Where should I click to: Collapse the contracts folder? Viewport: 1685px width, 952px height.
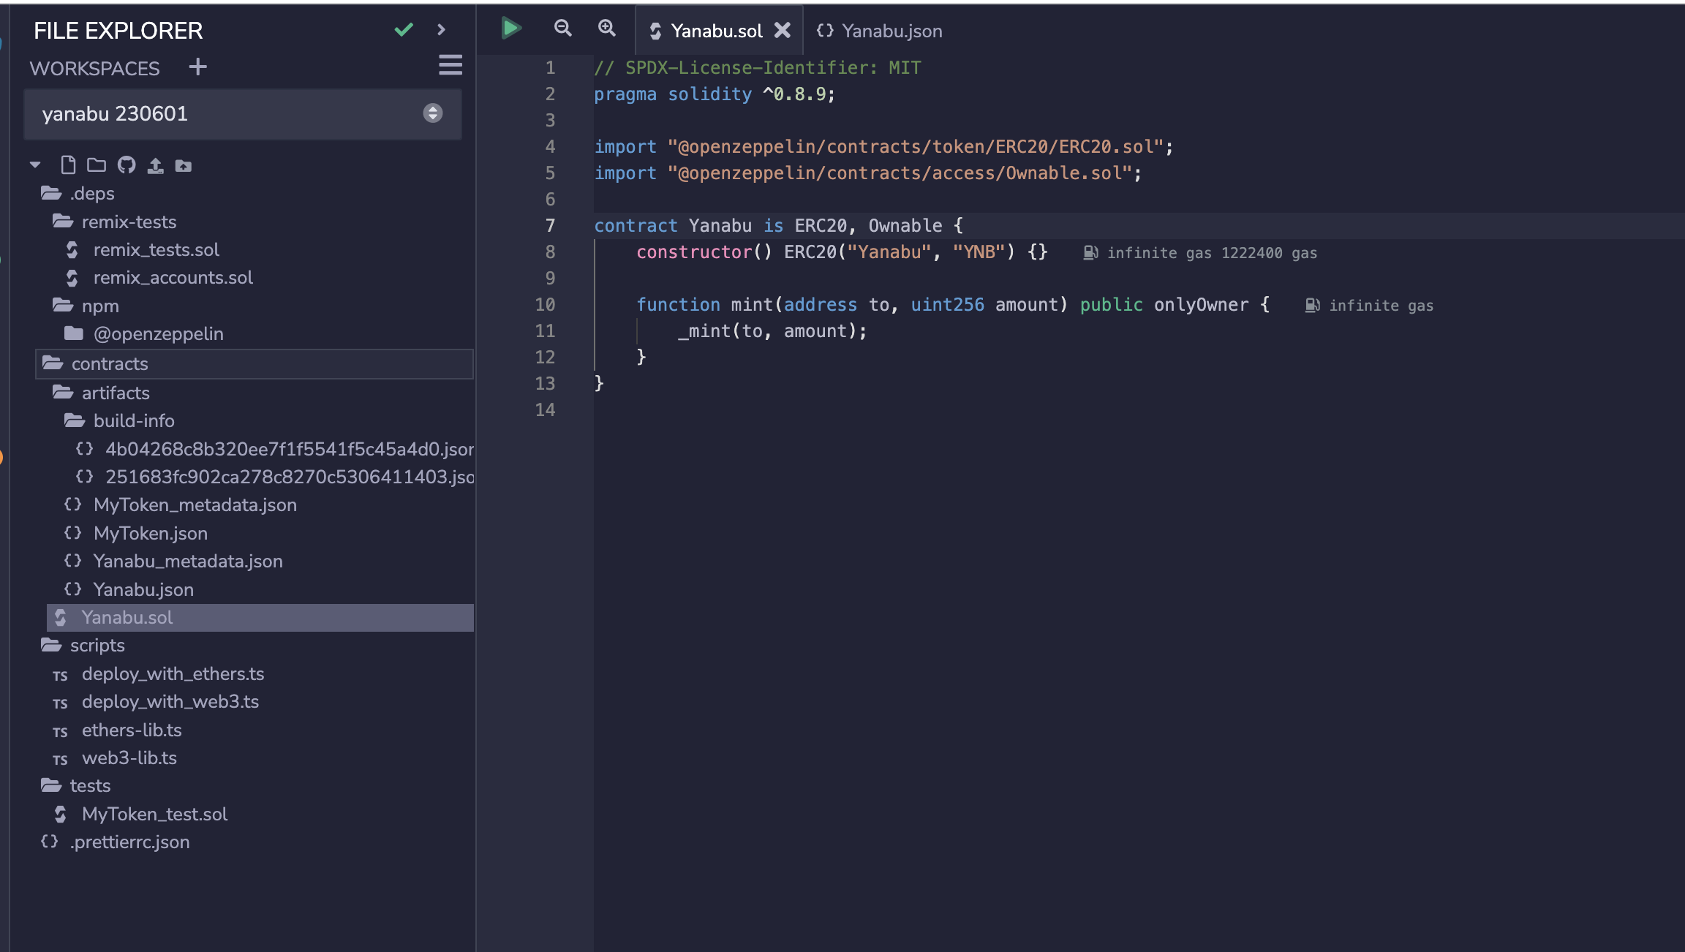(110, 364)
